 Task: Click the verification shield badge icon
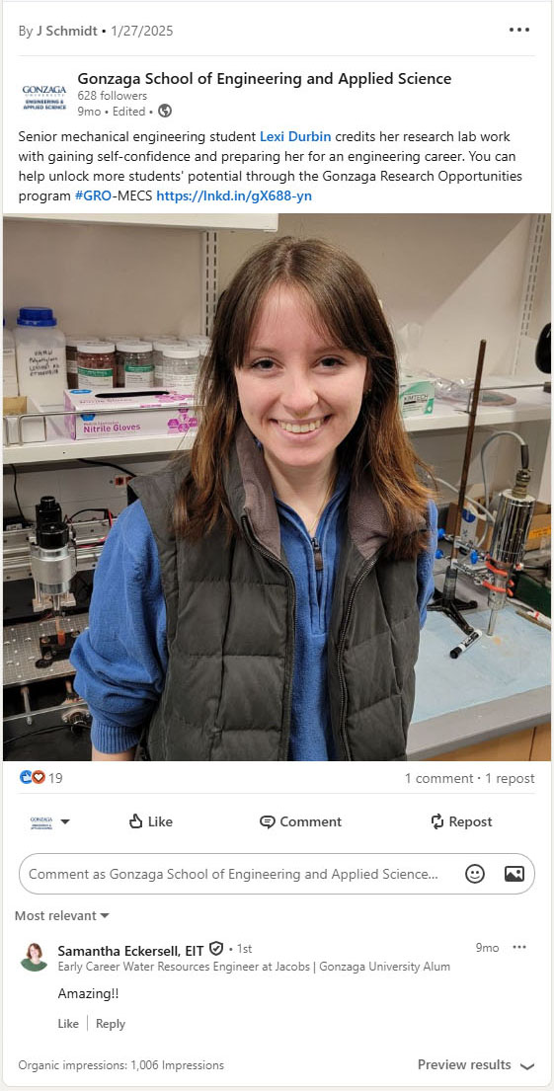216,949
